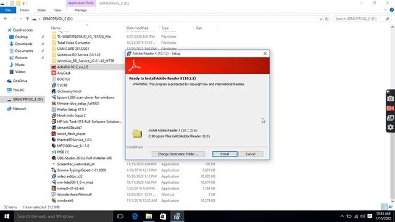The width and height of the screenshot is (395, 222).
Task: Refresh the current folder
Action: click(326, 19)
